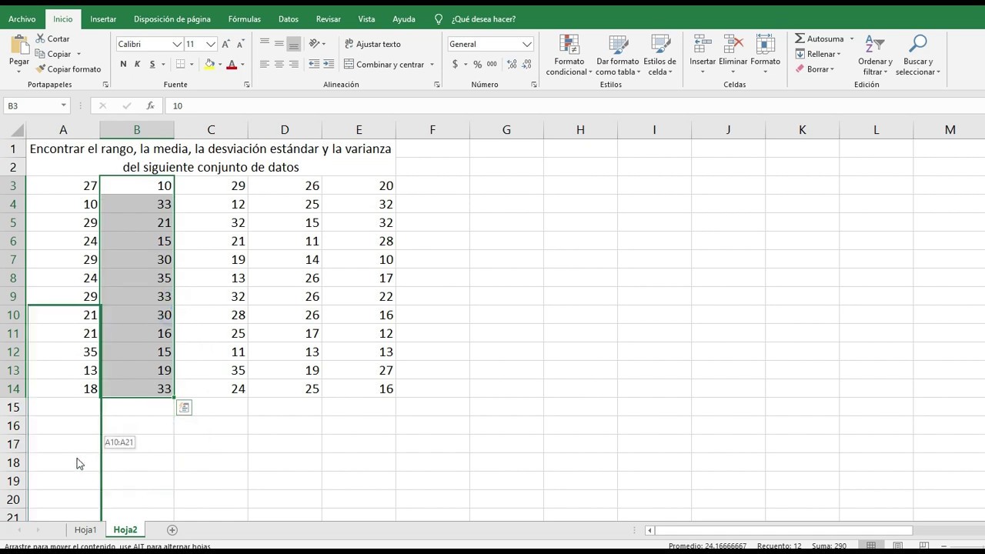Add a new sheet with the plus button
The width and height of the screenshot is (985, 554).
[x=172, y=529]
